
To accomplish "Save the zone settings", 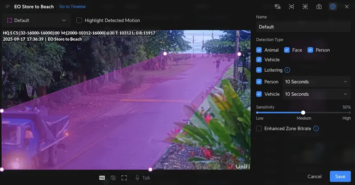I will tap(340, 177).
